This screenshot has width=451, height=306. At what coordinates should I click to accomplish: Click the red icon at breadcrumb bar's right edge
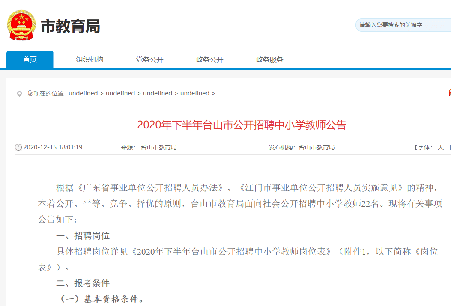coord(449,93)
